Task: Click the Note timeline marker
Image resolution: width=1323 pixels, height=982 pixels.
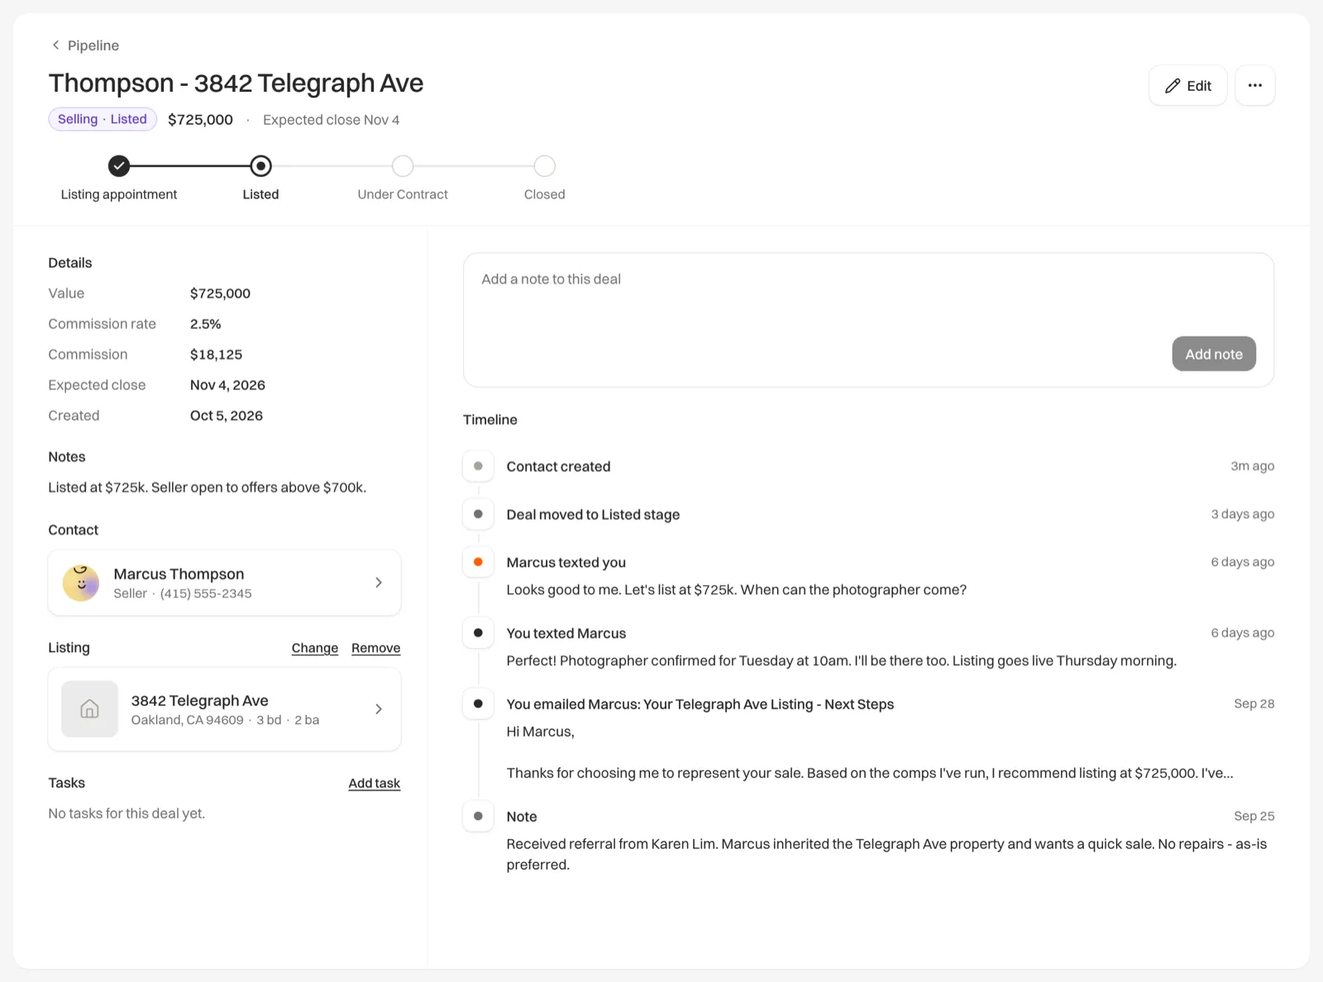Action: point(478,816)
